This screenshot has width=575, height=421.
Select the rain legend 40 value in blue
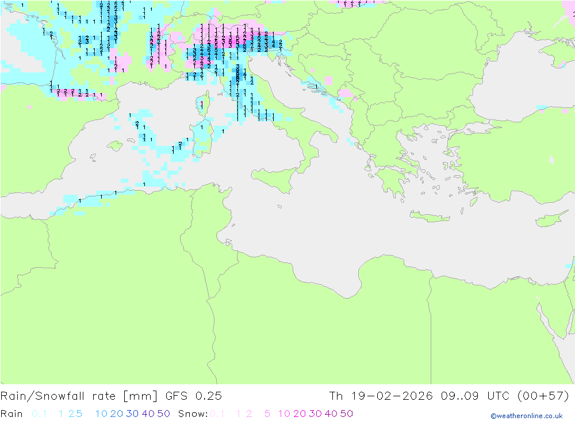(148, 414)
